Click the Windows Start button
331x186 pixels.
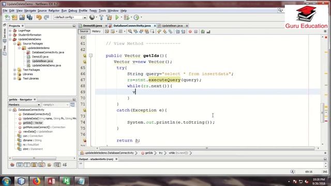(6, 181)
